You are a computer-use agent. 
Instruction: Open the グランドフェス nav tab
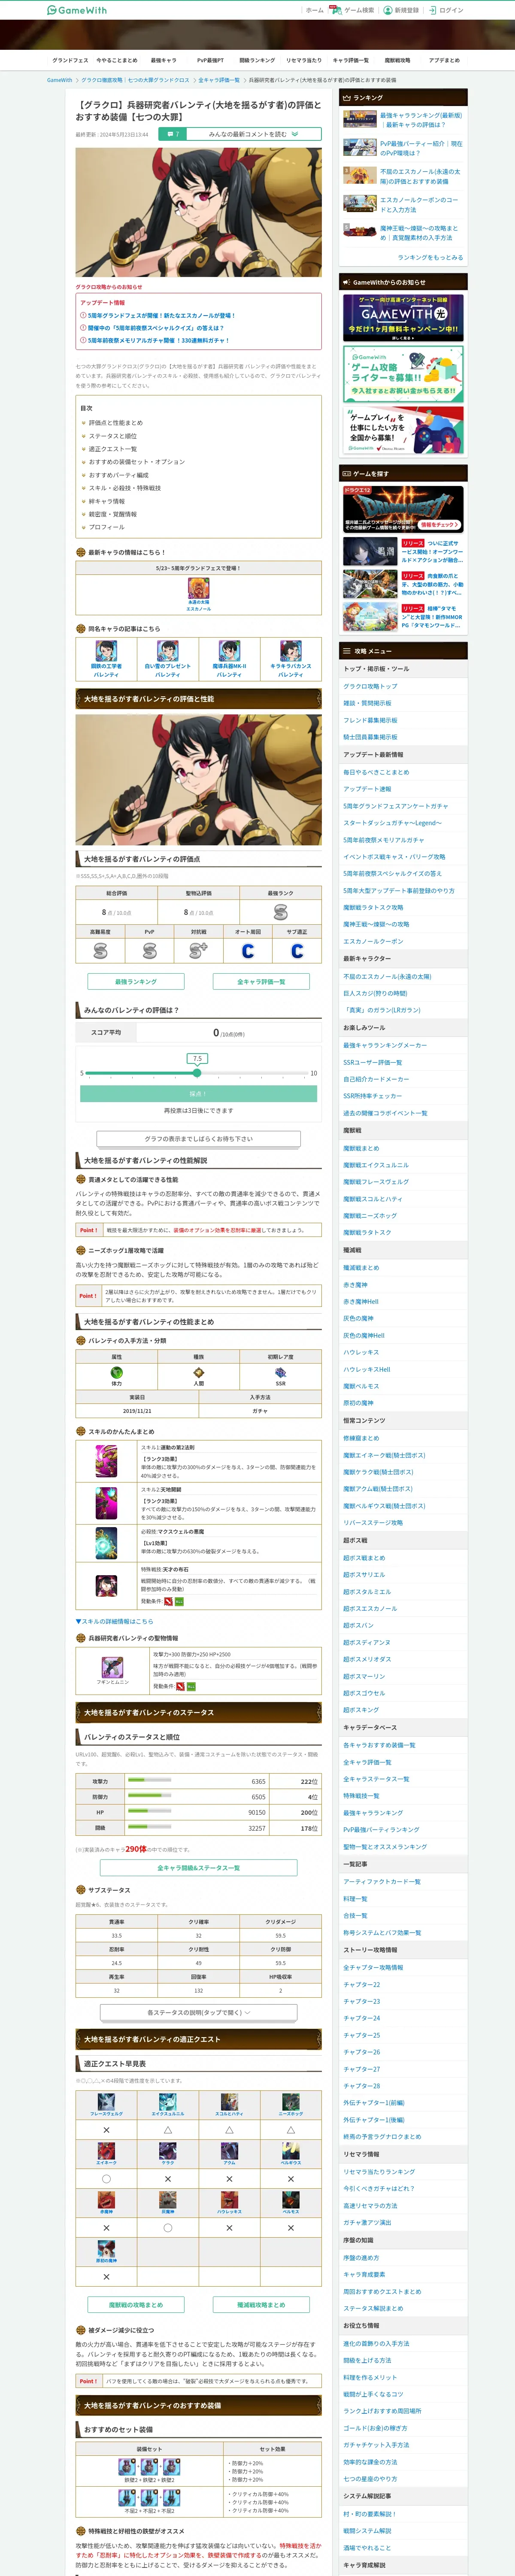pos(70,60)
